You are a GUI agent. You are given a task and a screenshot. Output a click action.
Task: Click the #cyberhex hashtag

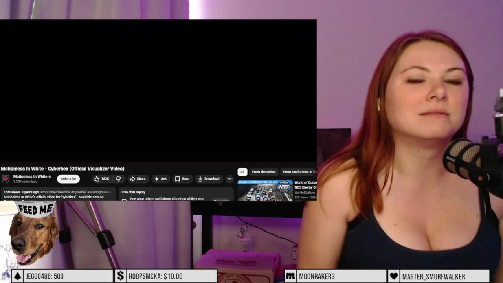[79, 192]
